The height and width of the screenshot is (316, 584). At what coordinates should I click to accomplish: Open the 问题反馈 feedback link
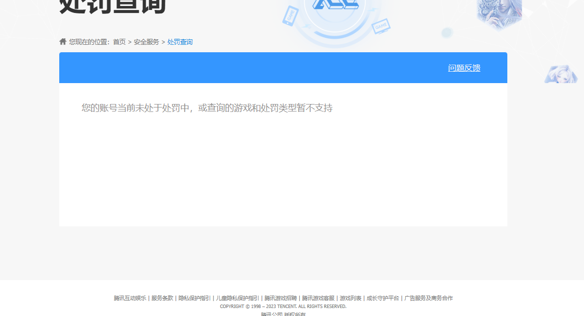pyautogui.click(x=464, y=68)
